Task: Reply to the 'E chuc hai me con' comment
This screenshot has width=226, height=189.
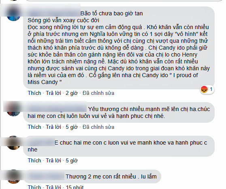Action: pyautogui.click(x=53, y=161)
